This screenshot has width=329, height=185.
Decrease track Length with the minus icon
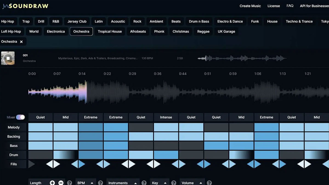61,183
